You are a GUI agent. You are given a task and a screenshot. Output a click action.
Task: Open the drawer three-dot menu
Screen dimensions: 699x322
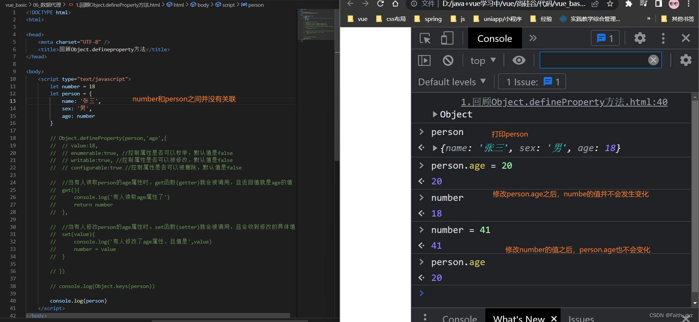point(425,318)
